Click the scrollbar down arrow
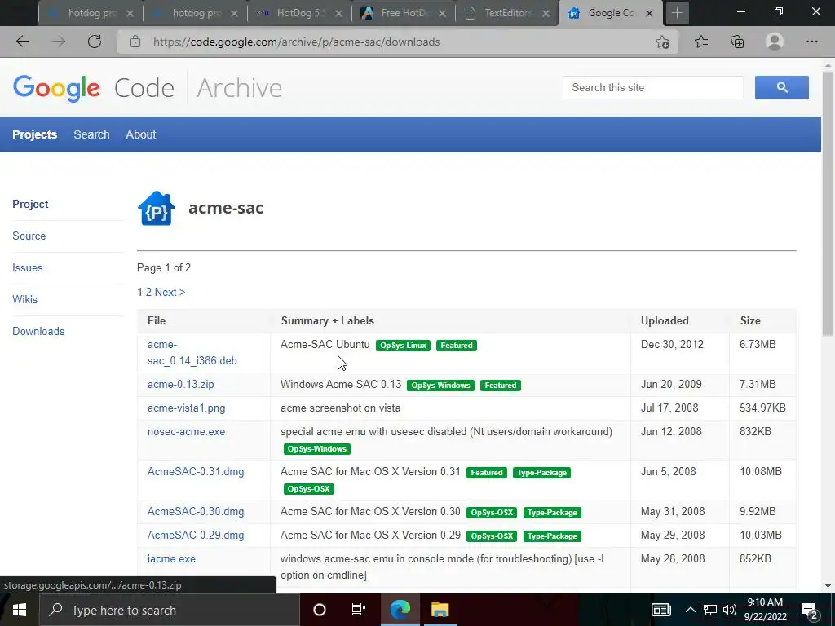The width and height of the screenshot is (835, 626). point(828,585)
